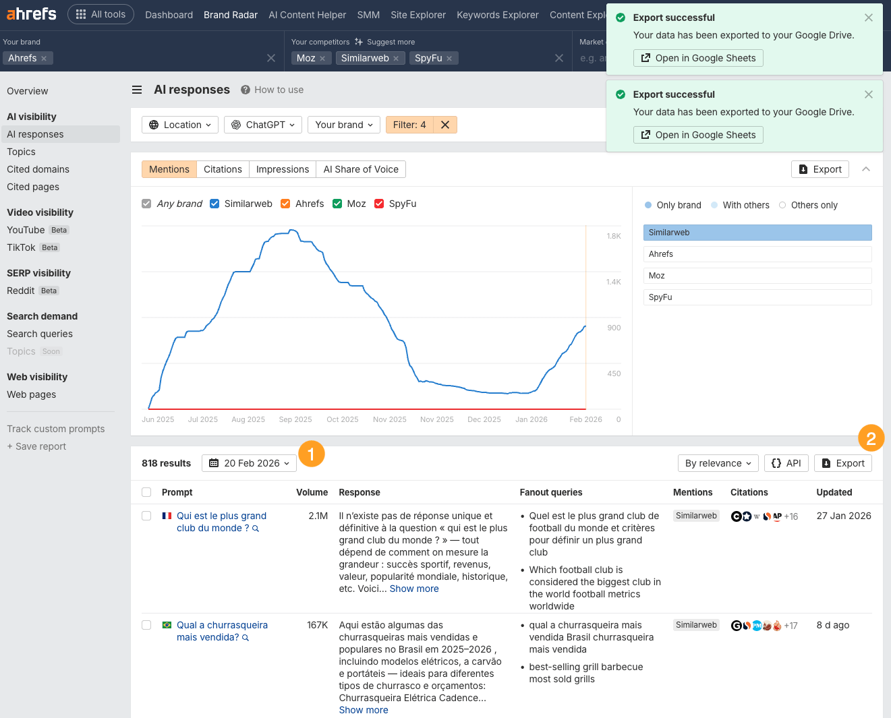Click the Ahrefs logo
This screenshot has height=718, width=891.
pos(31,14)
